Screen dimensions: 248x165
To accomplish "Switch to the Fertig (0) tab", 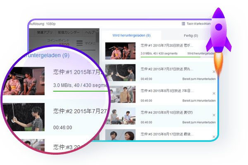I will pyautogui.click(x=191, y=36).
